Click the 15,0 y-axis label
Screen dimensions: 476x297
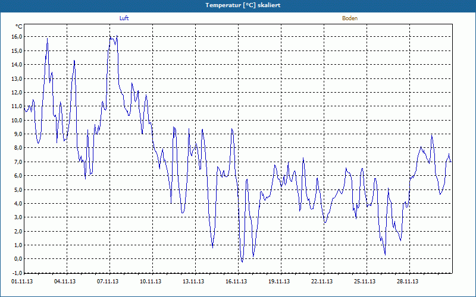point(17,50)
